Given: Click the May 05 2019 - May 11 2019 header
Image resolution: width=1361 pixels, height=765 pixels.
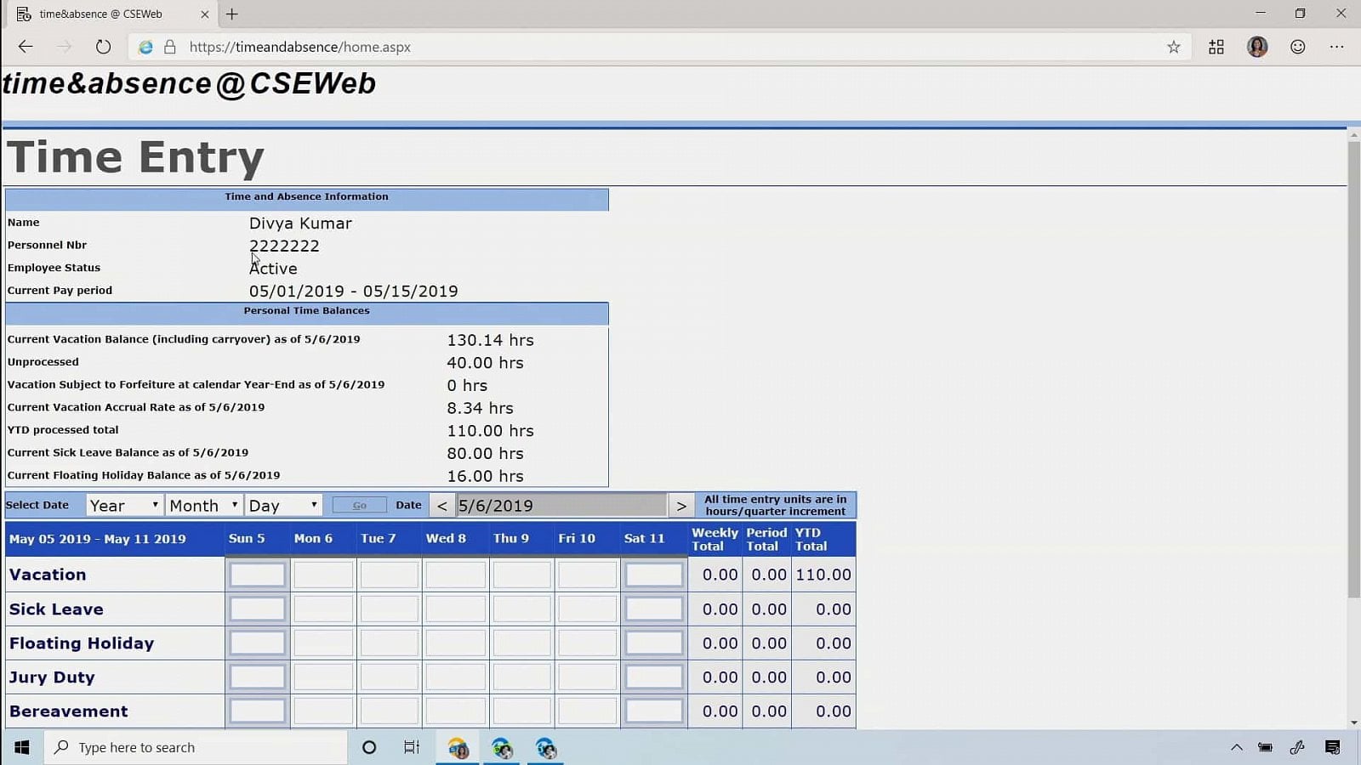Looking at the screenshot, I should coord(97,539).
